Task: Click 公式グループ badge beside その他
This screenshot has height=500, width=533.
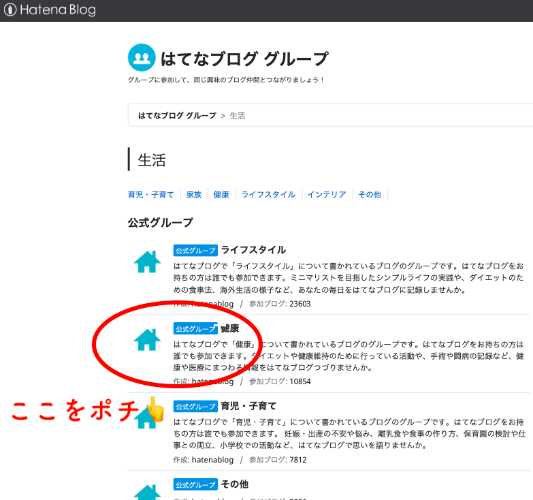Action: coord(195,484)
